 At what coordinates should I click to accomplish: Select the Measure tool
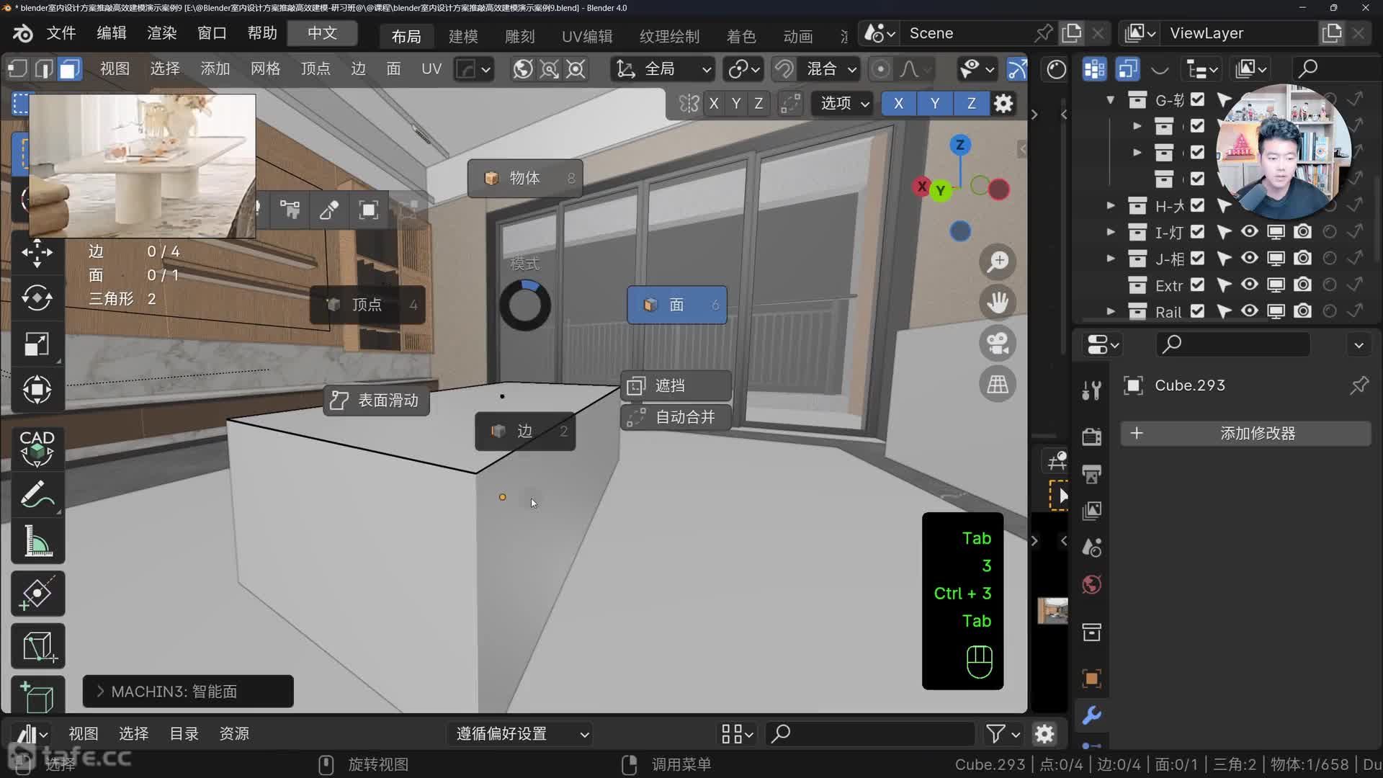(x=37, y=542)
